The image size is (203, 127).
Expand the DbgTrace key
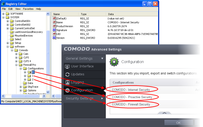[x=21, y=87]
